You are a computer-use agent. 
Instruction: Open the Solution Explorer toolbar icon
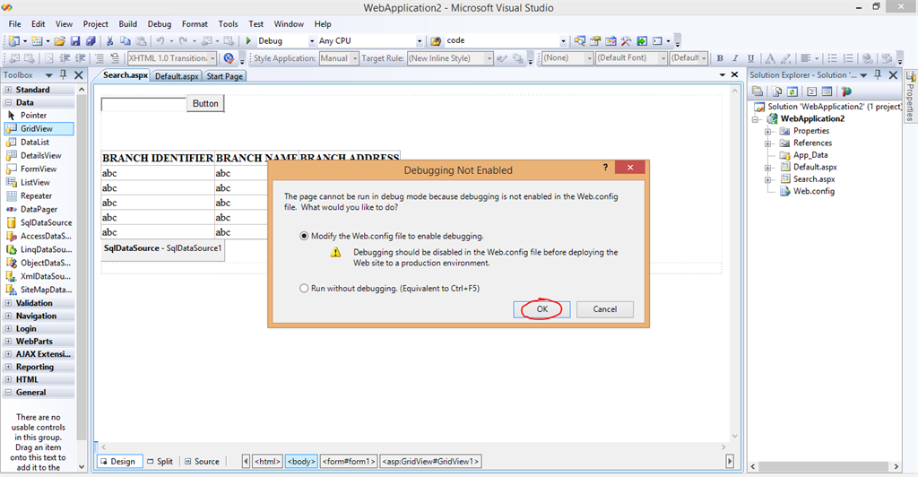coord(580,41)
